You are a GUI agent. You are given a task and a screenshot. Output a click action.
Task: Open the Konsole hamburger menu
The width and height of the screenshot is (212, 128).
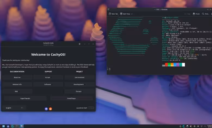click(x=211, y=14)
